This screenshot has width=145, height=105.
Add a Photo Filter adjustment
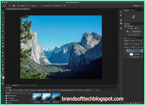(135, 32)
